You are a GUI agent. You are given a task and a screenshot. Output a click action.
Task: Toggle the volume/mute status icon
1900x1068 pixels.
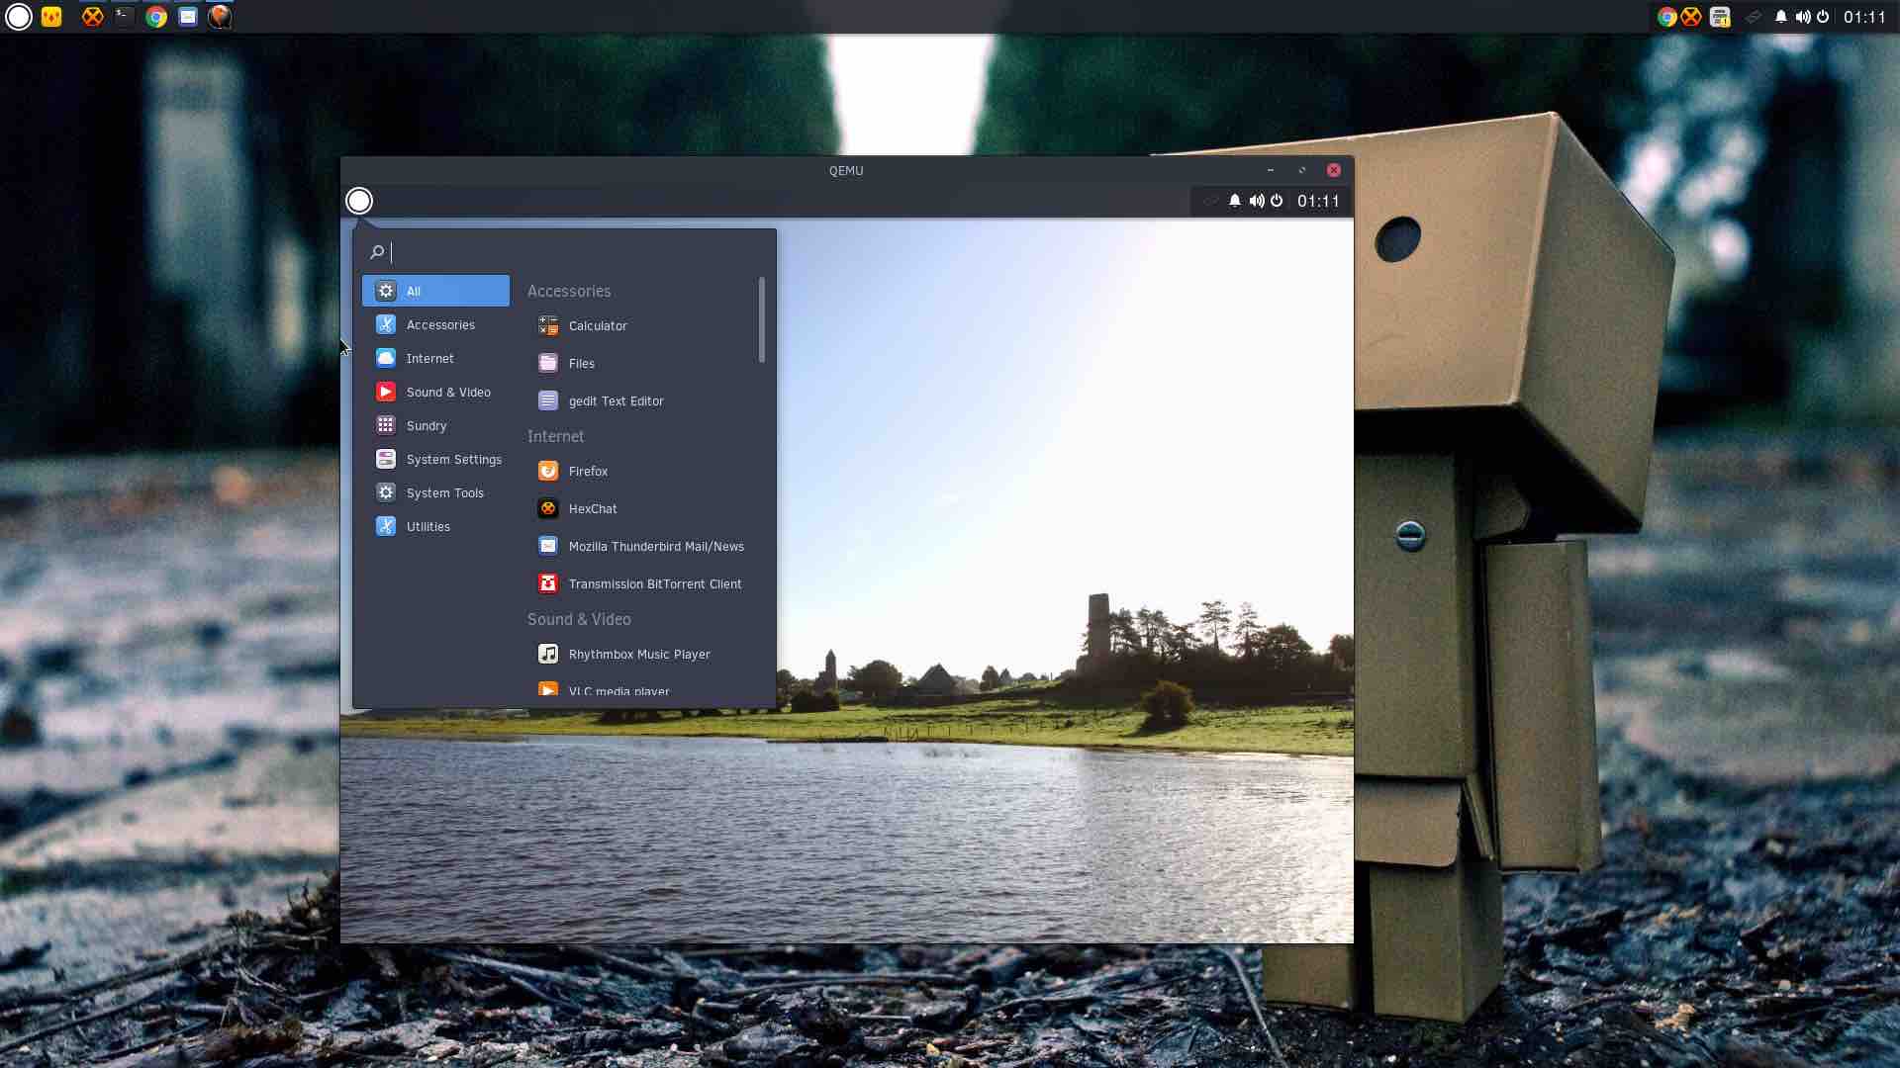pos(1256,200)
